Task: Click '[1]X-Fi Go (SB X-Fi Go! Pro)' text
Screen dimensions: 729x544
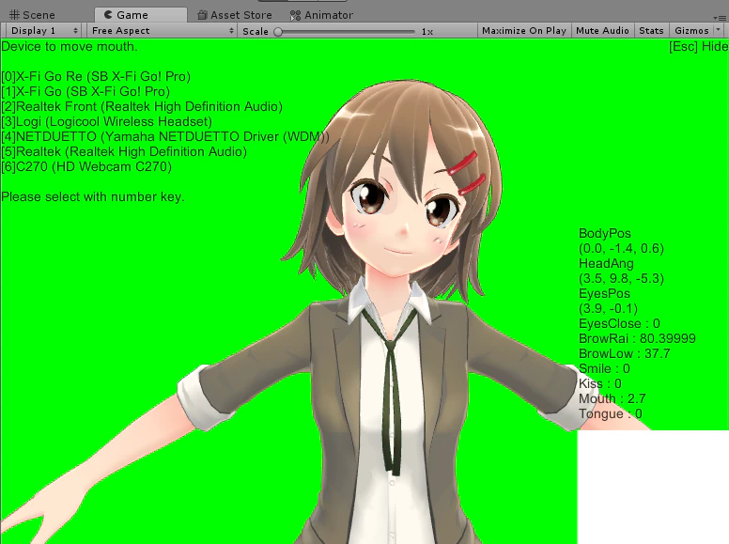Action: coord(85,91)
